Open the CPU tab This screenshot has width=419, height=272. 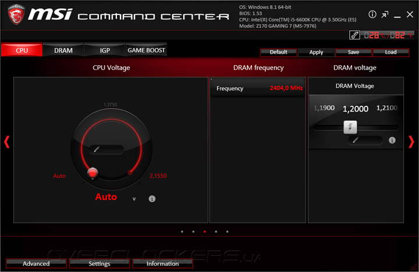point(22,50)
